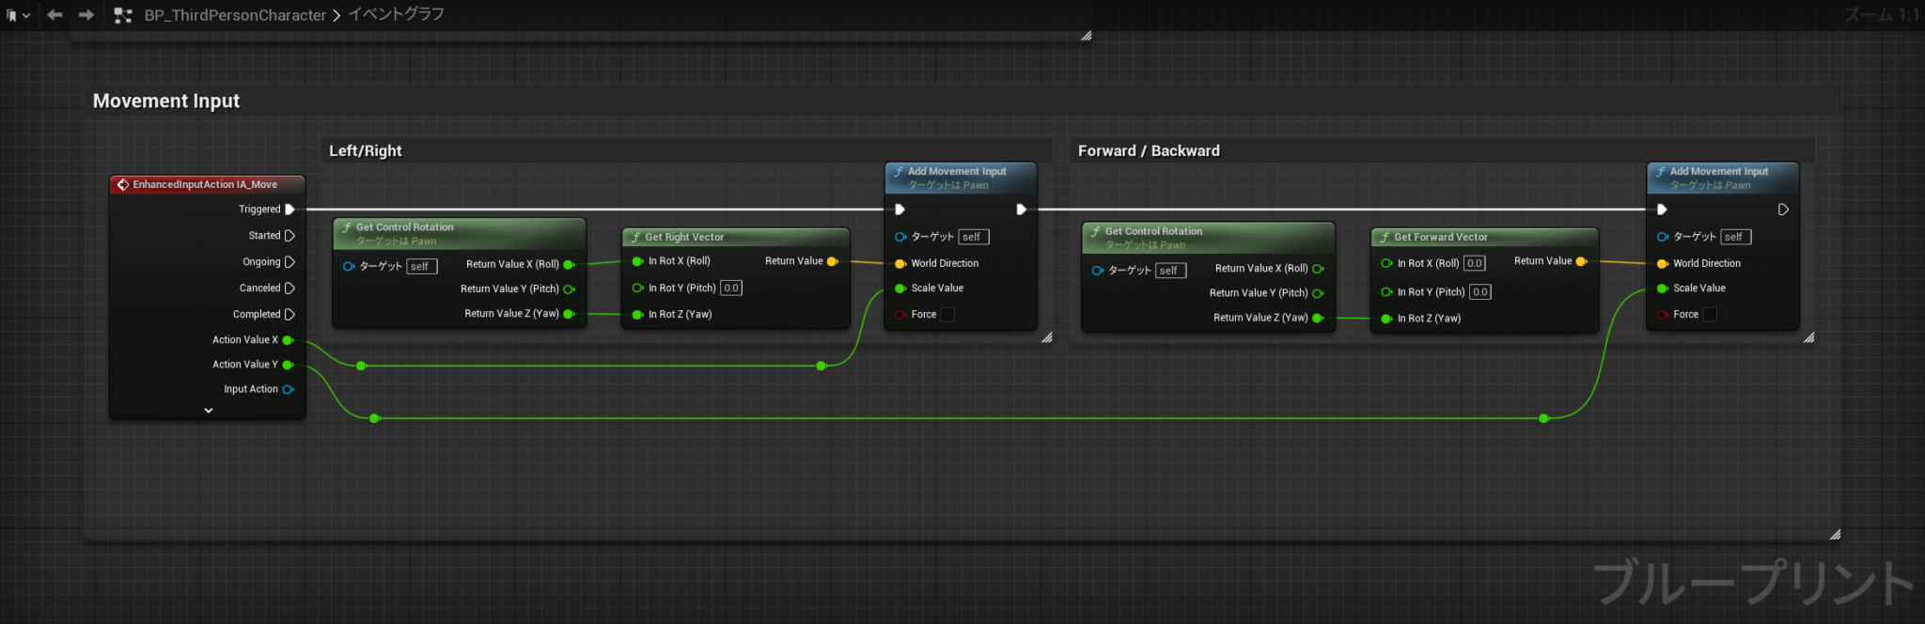Viewport: 1925px width, 624px height.
Task: Click the Get Right Vector Return Value pin
Action: [x=832, y=261]
